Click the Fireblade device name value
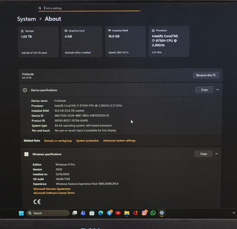 (60, 101)
